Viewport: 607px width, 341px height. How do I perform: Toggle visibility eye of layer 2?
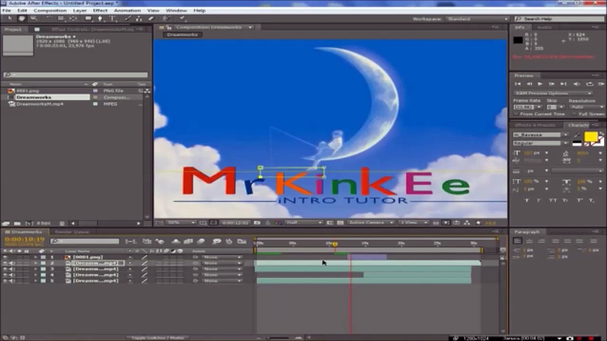click(5, 263)
